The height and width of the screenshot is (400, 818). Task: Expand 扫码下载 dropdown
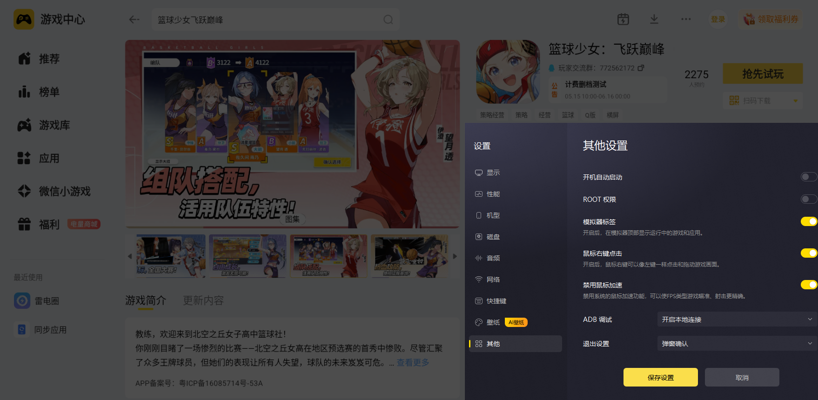click(x=763, y=100)
